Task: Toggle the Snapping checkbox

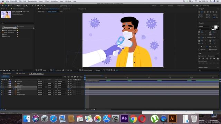Action: pyautogui.click(x=61, y=6)
